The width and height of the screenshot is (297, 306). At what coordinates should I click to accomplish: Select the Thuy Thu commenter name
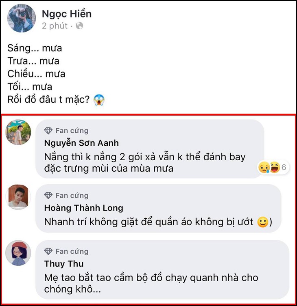point(64,264)
